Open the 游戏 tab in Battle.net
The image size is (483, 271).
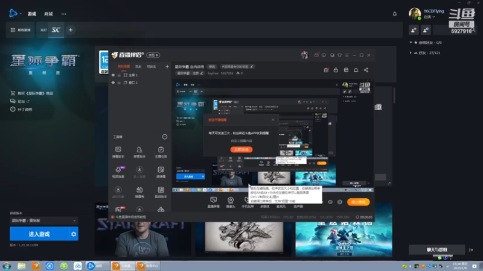(32, 14)
